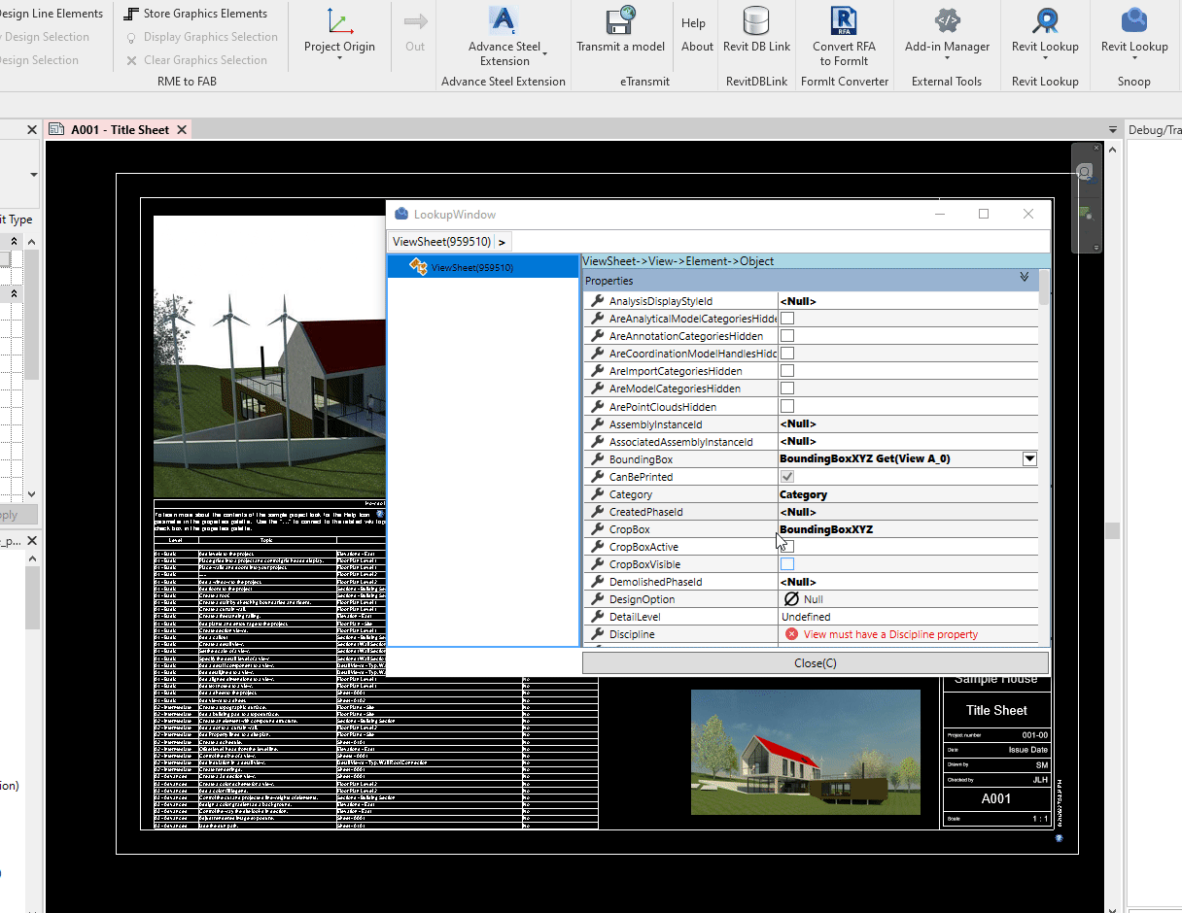The image size is (1182, 913).
Task: Open the Help menu item
Action: point(693,23)
